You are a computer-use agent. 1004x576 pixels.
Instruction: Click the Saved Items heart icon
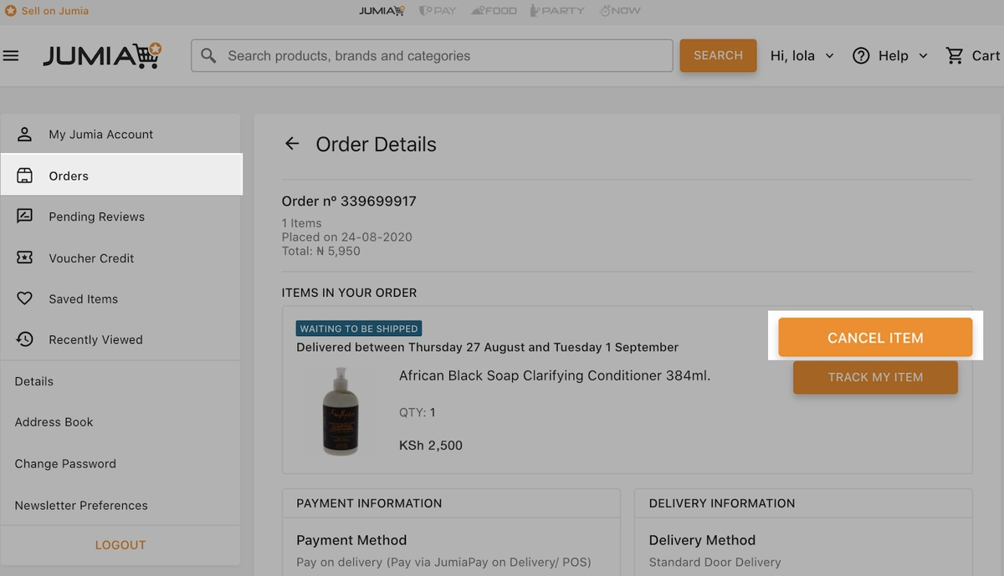pyautogui.click(x=25, y=298)
